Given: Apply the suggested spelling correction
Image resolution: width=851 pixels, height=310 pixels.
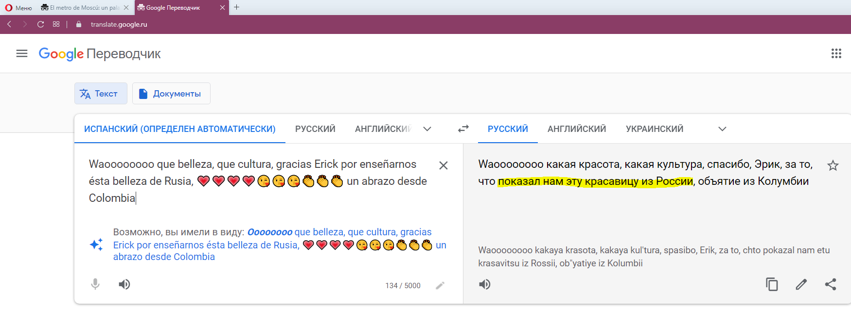Looking at the screenshot, I should (x=280, y=245).
